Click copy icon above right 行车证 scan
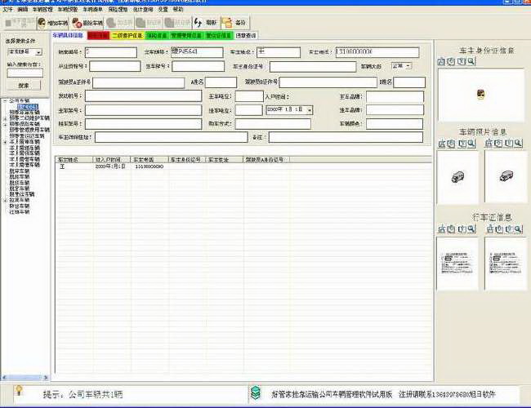Screen dimensions: 531x408 (499, 229)
